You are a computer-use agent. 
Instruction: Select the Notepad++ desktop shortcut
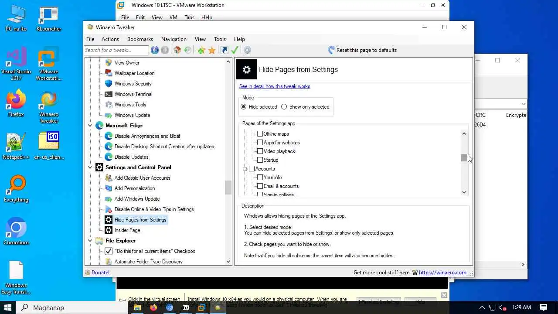click(16, 146)
